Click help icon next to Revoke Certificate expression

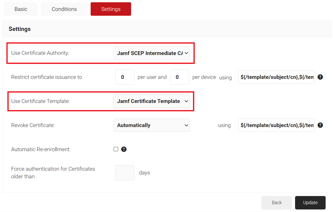pos(320,125)
